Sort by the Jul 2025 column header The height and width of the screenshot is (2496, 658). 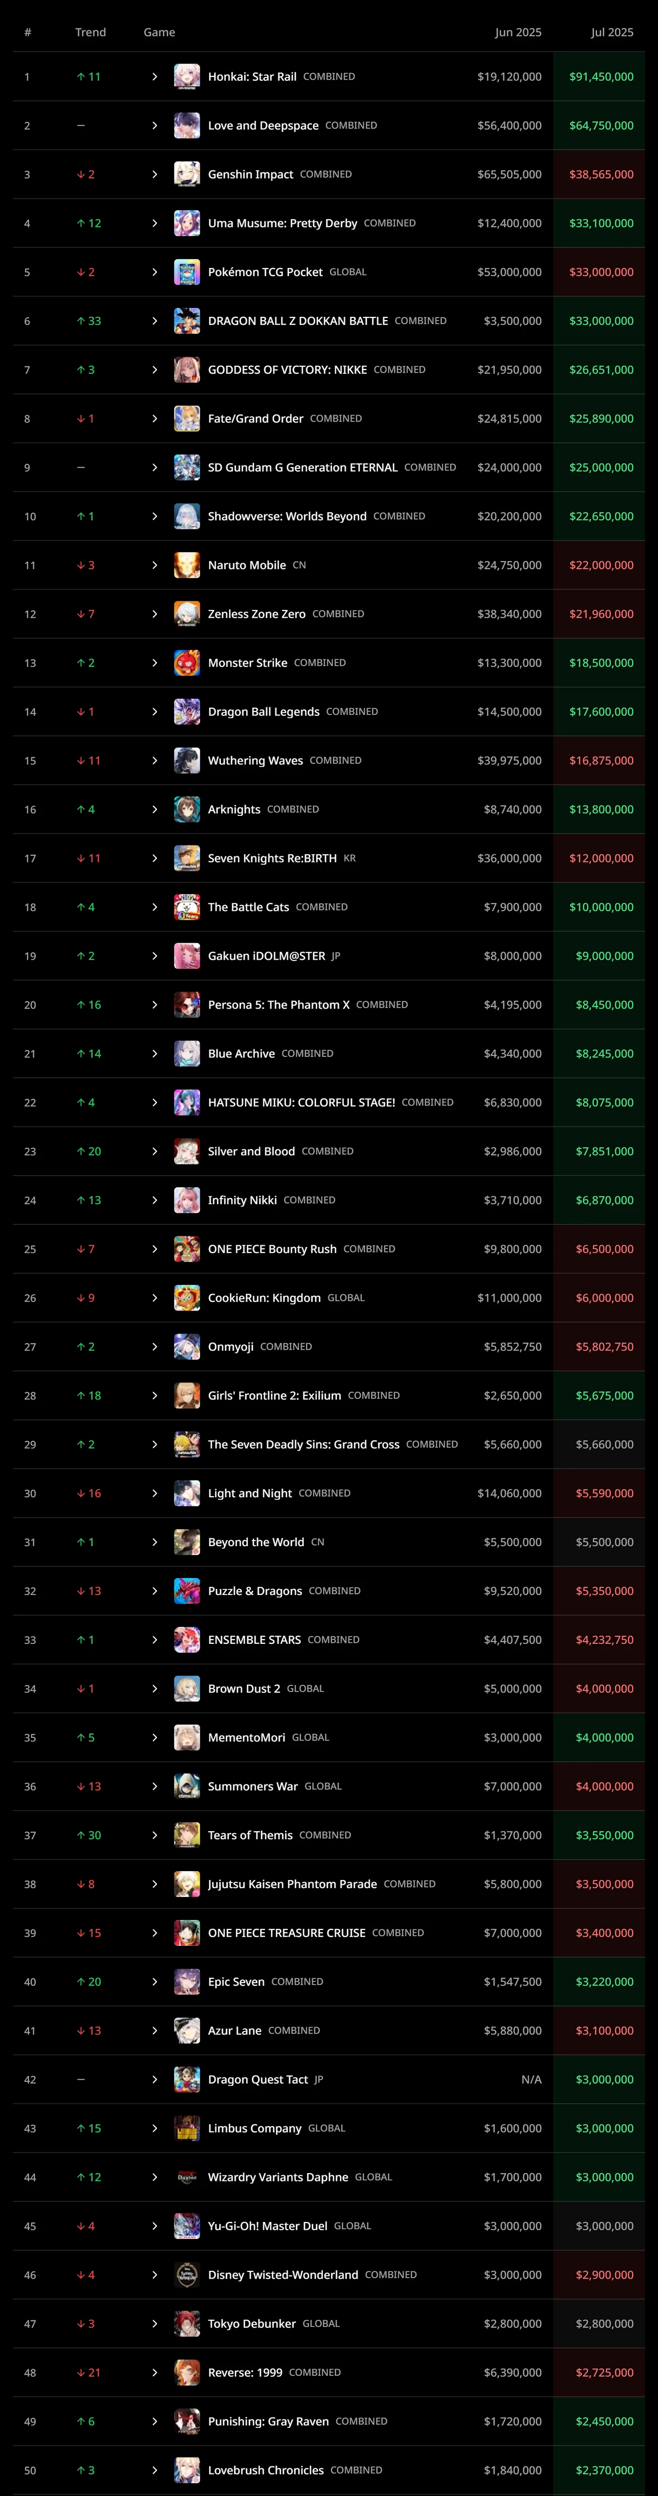612,32
